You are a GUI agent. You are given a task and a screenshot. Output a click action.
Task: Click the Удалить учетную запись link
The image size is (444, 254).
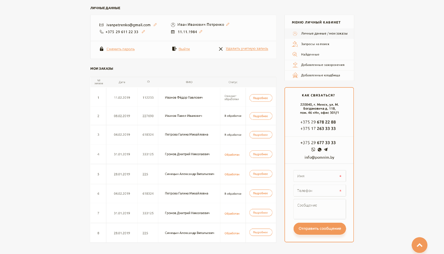247,49
